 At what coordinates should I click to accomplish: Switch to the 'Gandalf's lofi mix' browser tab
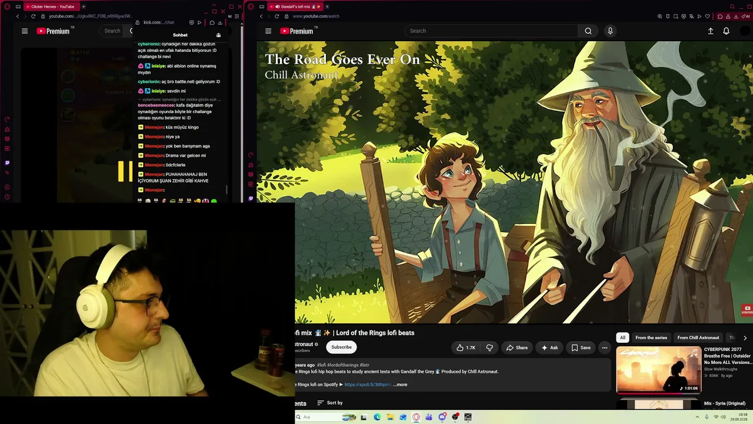tap(296, 6)
